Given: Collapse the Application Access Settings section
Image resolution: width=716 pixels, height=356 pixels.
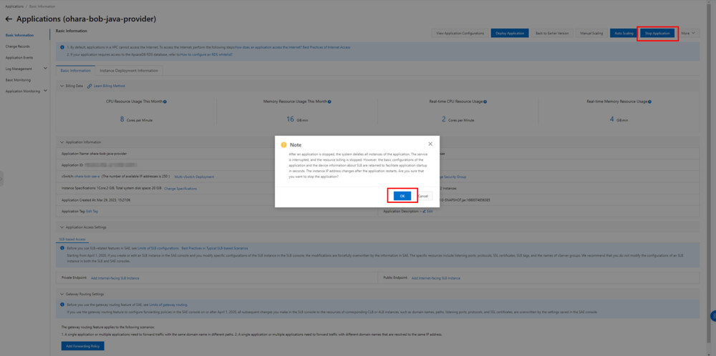Looking at the screenshot, I should point(62,227).
